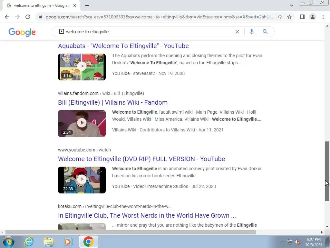Click the browser forward arrow
Viewport: 330px width, 248px height.
(x=17, y=17)
